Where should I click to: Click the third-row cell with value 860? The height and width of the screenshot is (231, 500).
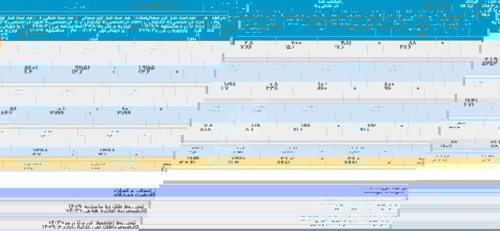coord(323,86)
